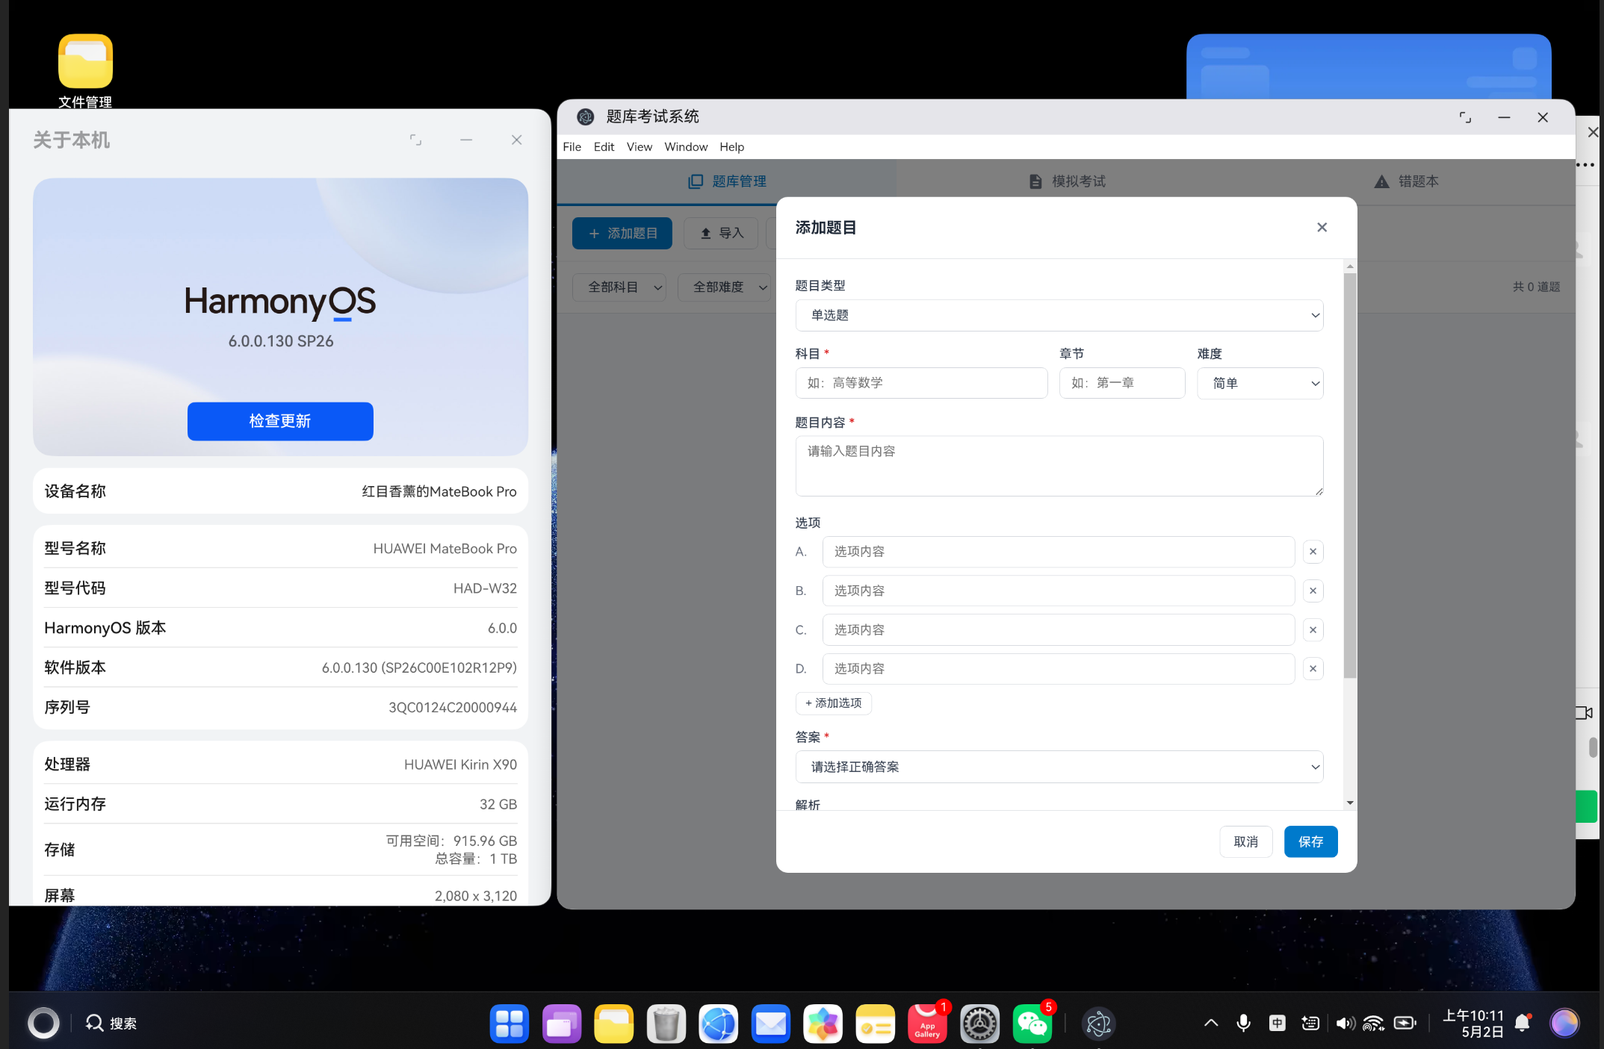The image size is (1604, 1049).
Task: Open 题目类型 dropdown showing 单选题
Action: coord(1059,315)
